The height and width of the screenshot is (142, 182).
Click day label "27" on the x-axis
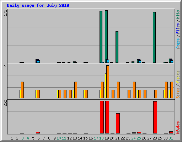tap(149, 138)
